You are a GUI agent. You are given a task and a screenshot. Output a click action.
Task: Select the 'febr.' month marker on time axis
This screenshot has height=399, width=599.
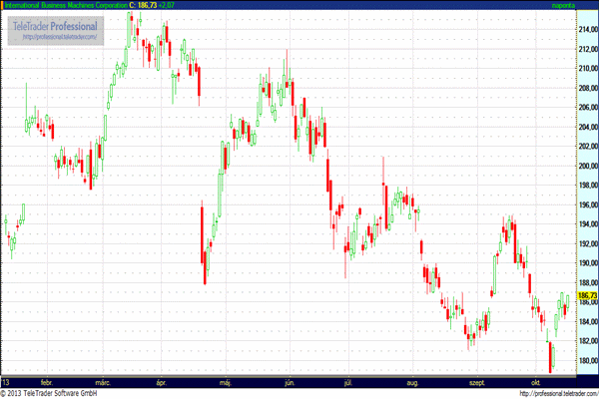[47, 381]
